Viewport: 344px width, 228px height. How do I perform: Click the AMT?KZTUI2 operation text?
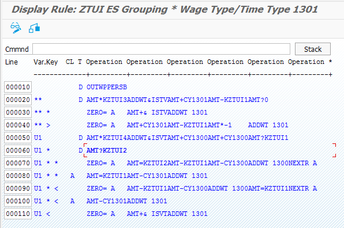pos(107,150)
